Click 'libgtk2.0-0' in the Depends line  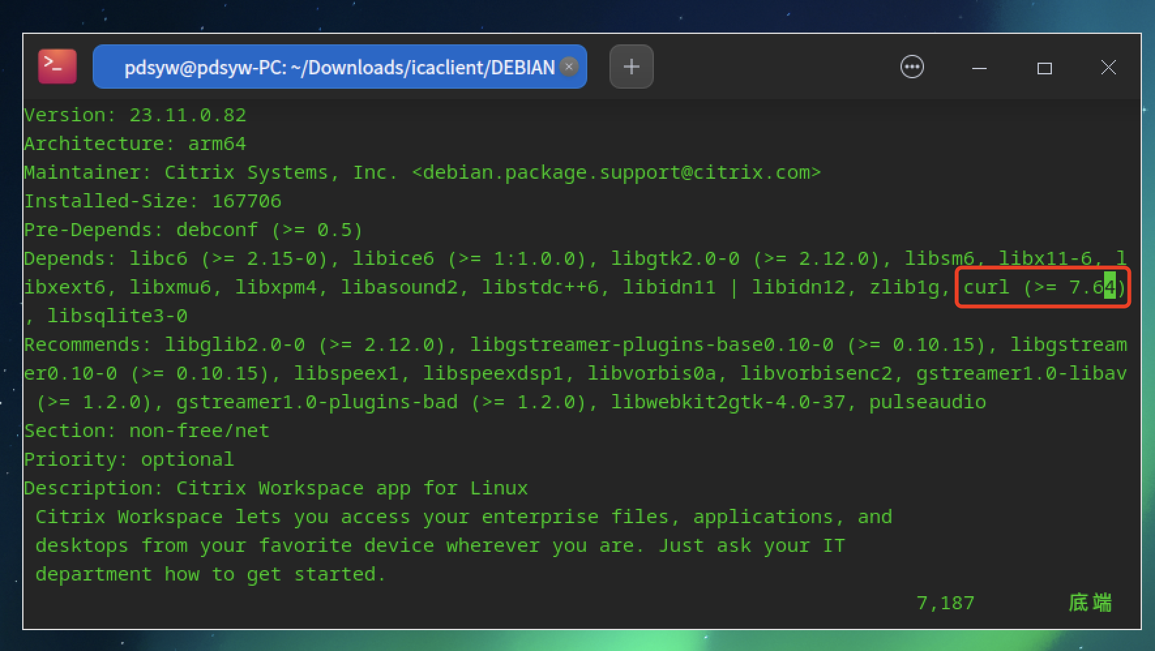pyautogui.click(x=675, y=259)
